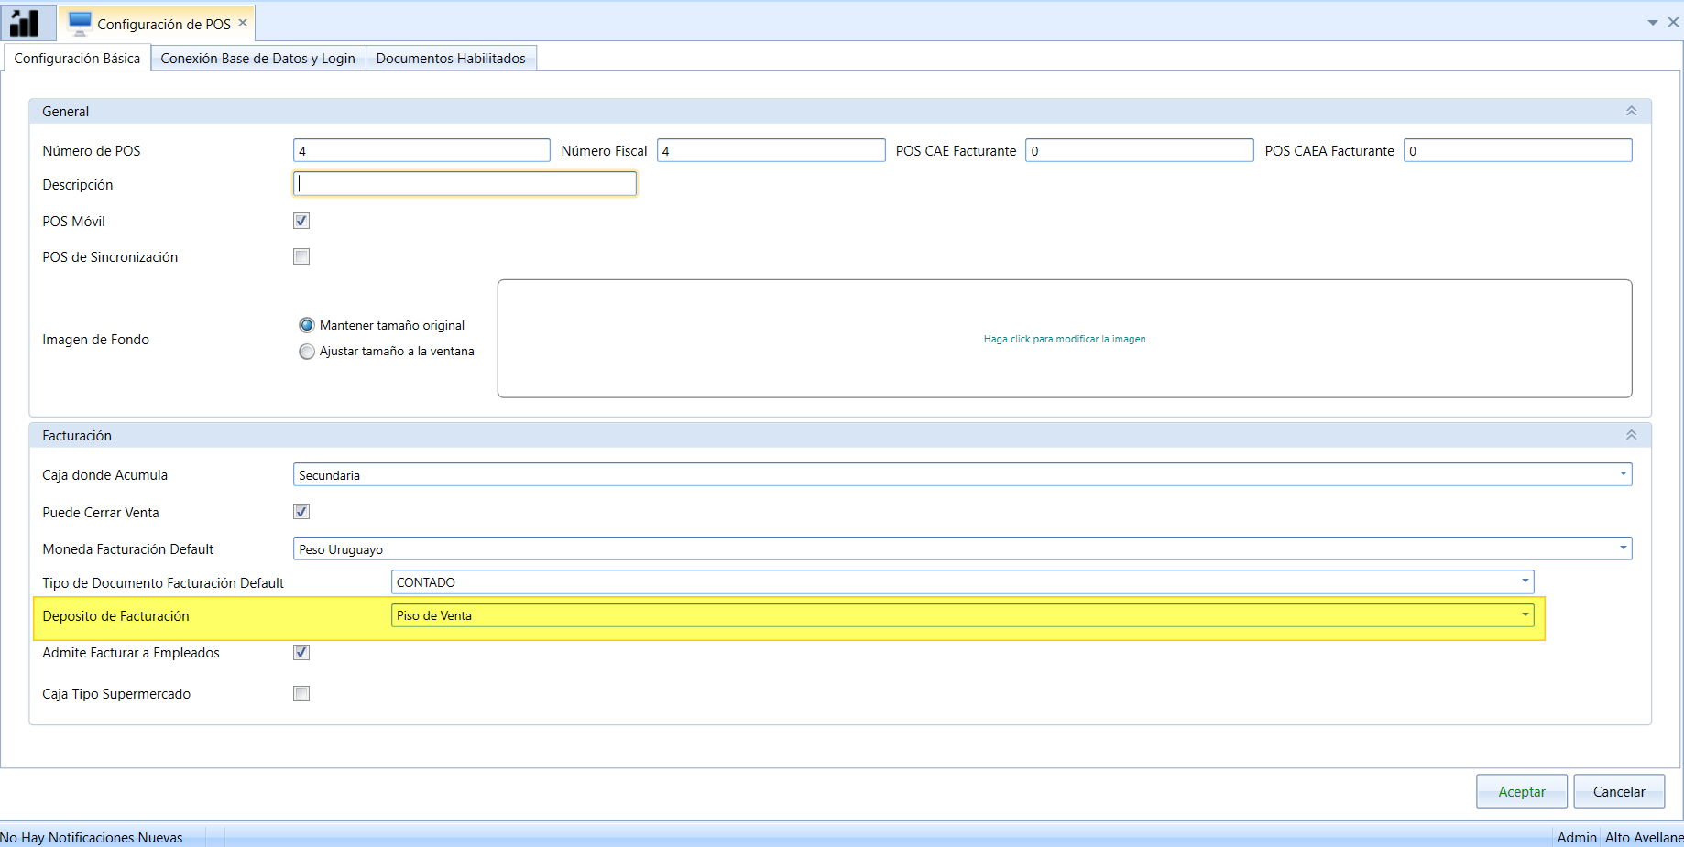The width and height of the screenshot is (1684, 847).
Task: Click the link to modify the image
Action: 1065,339
